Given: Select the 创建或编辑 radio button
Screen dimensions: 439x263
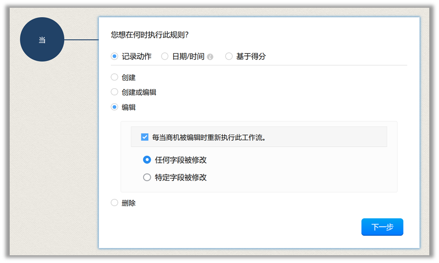Looking at the screenshot, I should 114,92.
